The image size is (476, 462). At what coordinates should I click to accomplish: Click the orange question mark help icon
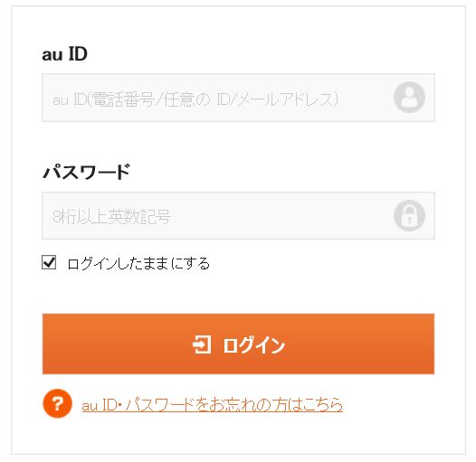58,403
